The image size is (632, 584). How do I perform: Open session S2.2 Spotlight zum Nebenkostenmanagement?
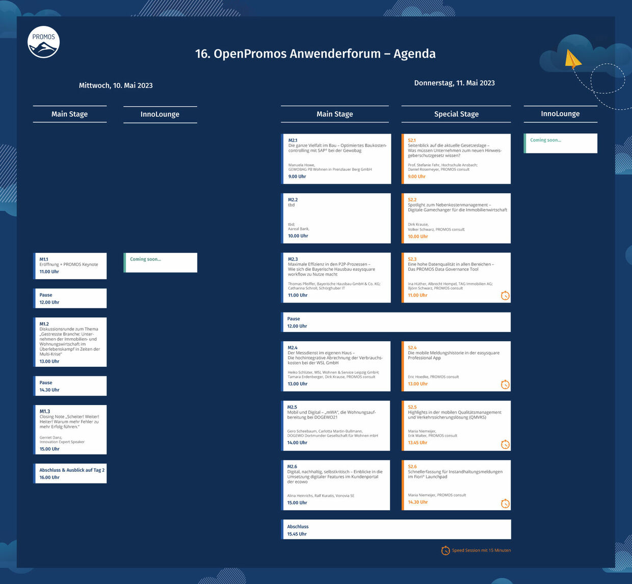456,218
